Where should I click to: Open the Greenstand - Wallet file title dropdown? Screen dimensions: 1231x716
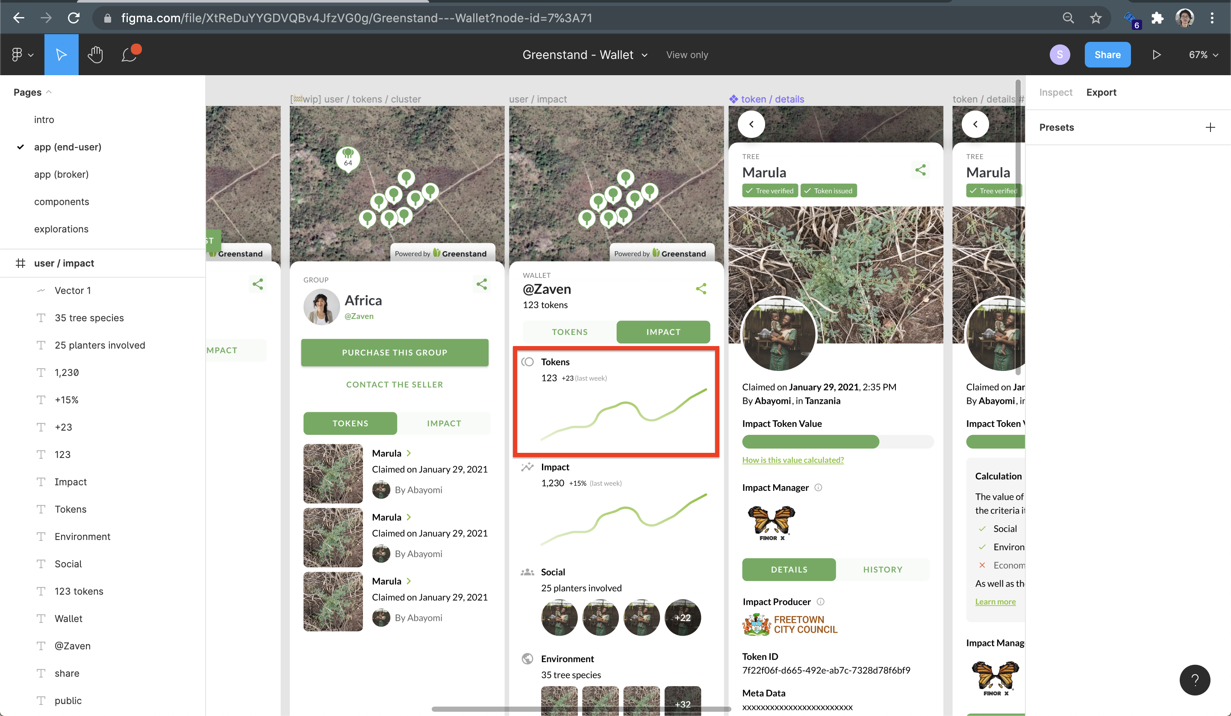pos(585,55)
